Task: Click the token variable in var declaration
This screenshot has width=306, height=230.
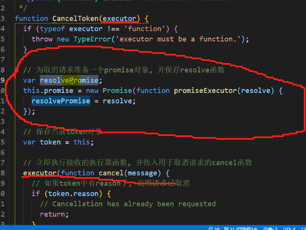Action: 50,142
